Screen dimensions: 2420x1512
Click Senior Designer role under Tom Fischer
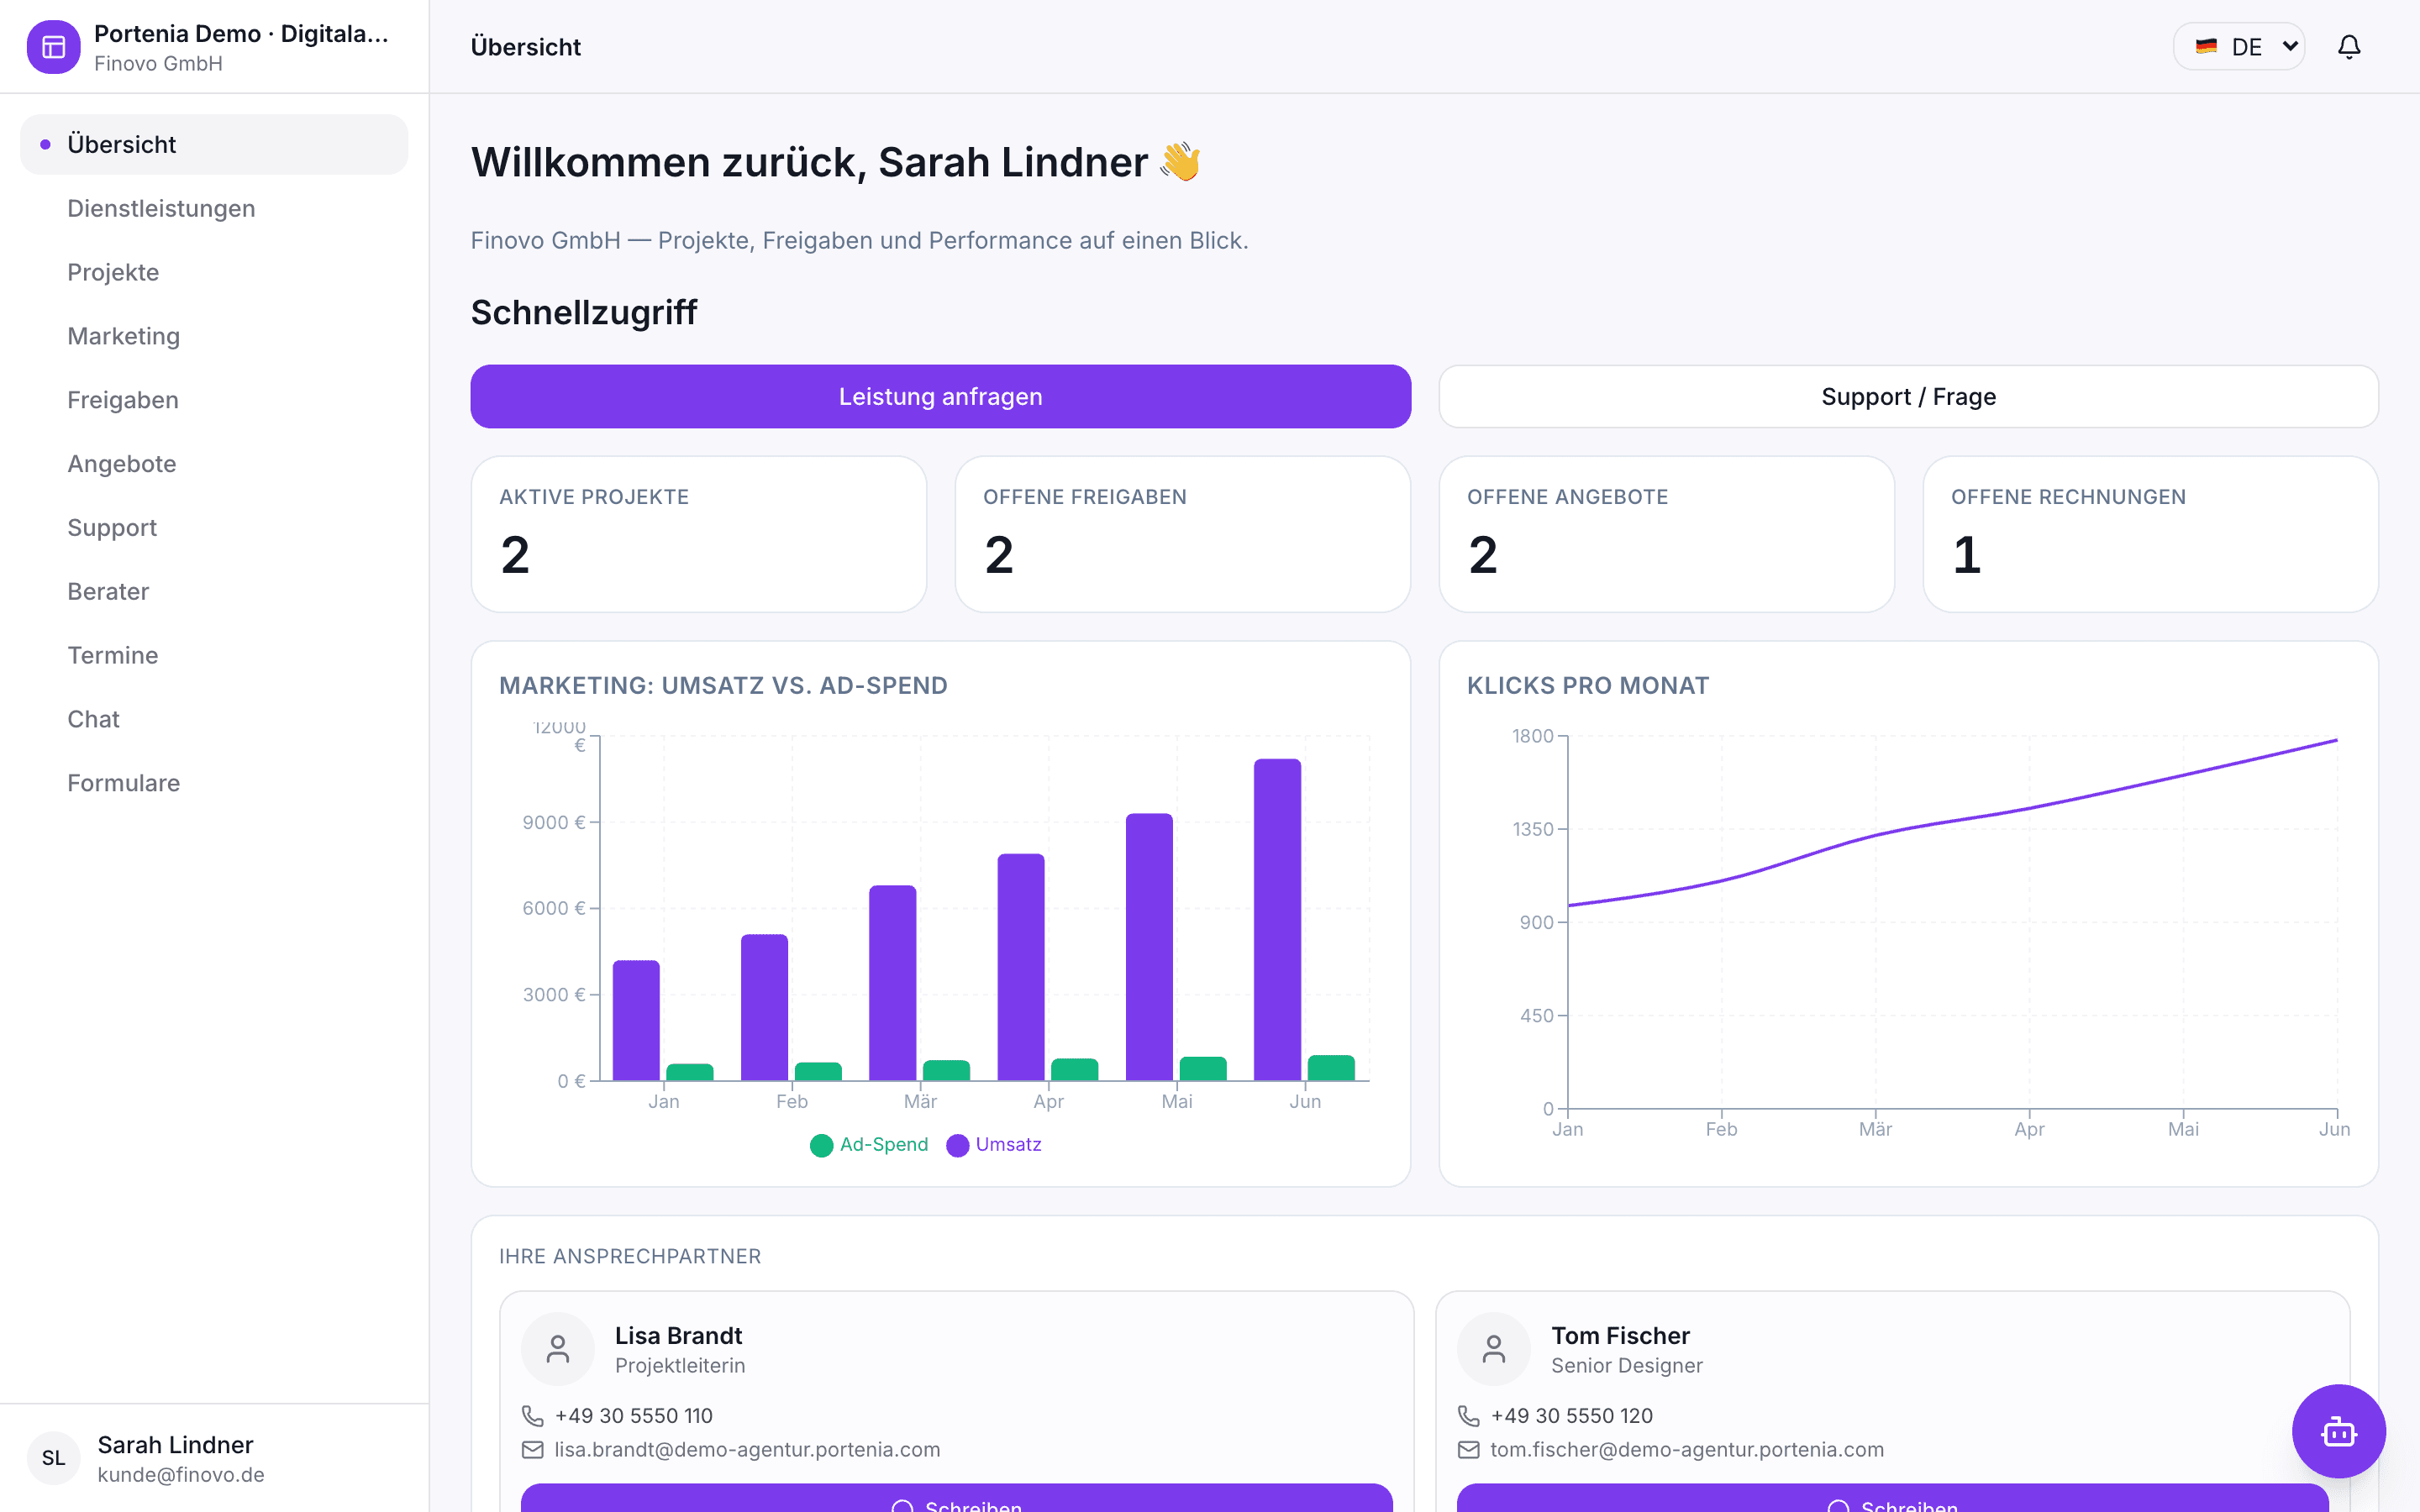point(1627,1366)
